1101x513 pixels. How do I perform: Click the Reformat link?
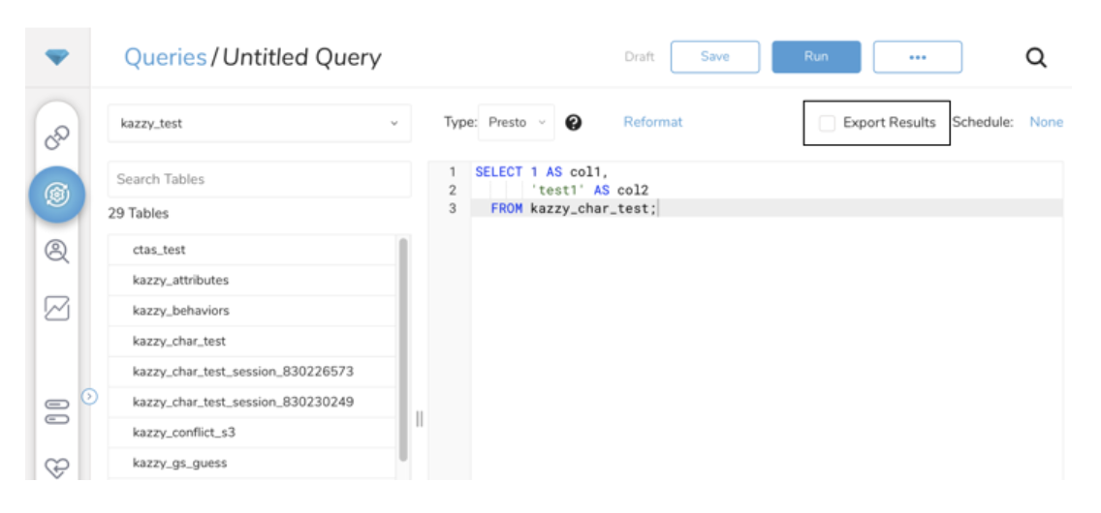[x=652, y=122]
